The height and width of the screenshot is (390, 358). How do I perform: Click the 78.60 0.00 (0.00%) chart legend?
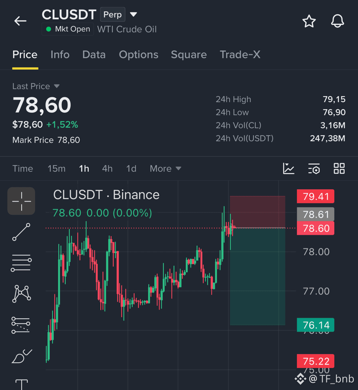pos(102,213)
